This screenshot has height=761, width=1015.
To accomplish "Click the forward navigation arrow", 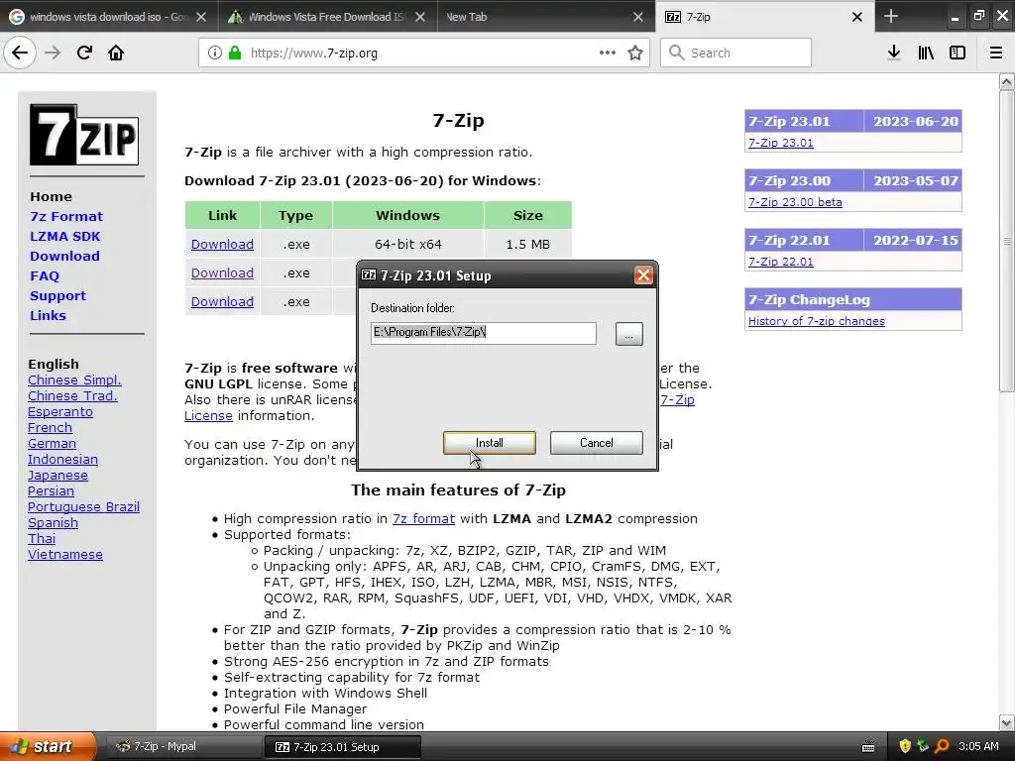I will point(53,53).
